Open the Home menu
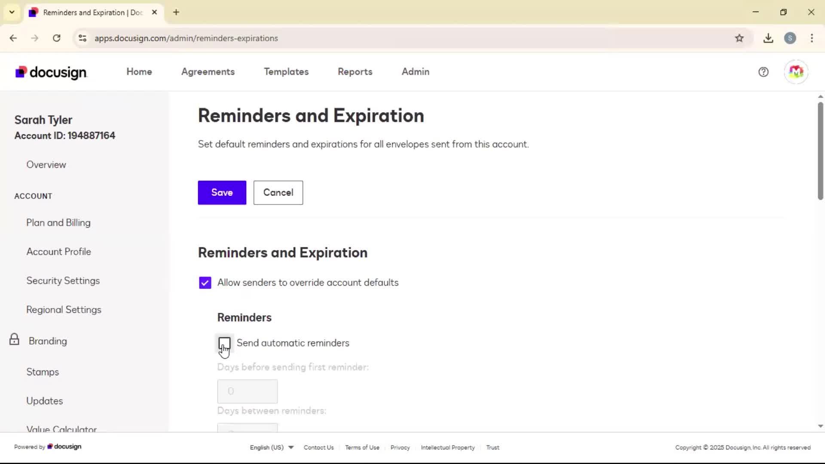This screenshot has width=825, height=464. pyautogui.click(x=139, y=72)
